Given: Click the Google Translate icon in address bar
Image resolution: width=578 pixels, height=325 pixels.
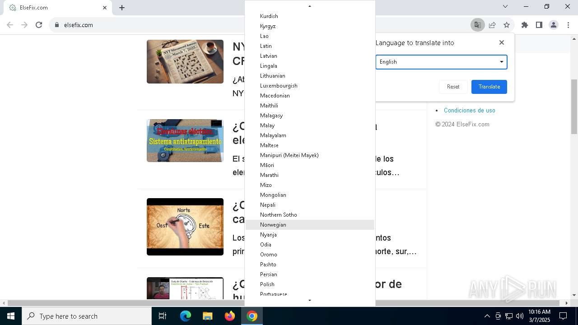Looking at the screenshot, I should [477, 25].
